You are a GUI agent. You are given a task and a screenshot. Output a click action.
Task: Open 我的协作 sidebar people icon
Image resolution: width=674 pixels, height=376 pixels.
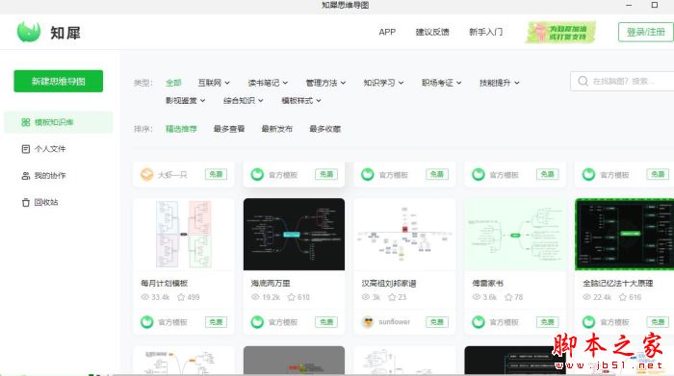click(26, 176)
